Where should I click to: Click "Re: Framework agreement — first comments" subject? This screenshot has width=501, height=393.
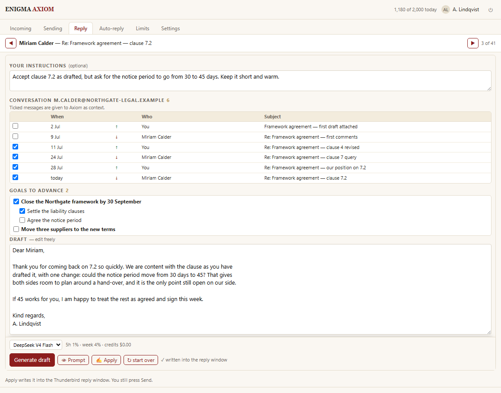(311, 137)
